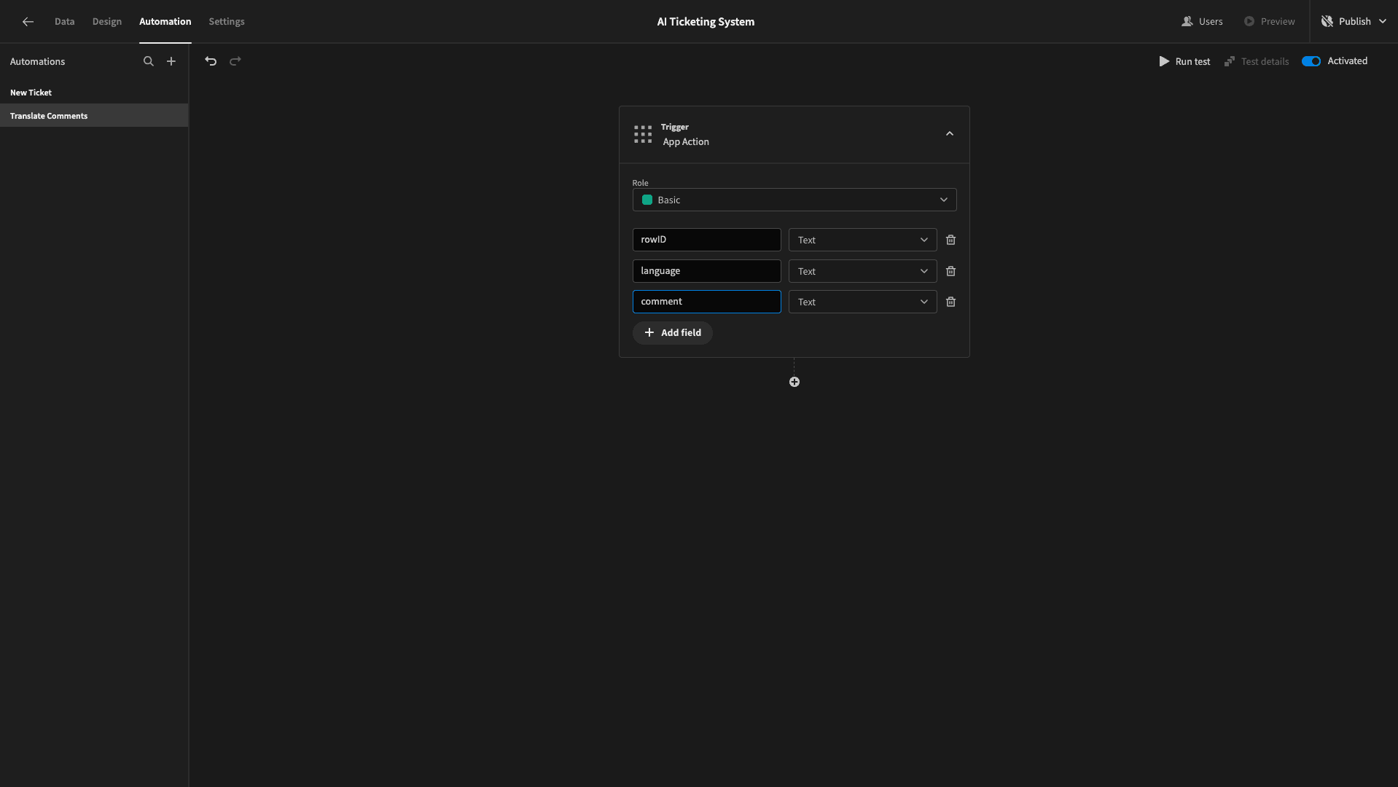Image resolution: width=1398 pixels, height=787 pixels.
Task: Open the type dropdown for the rowID field
Action: coord(862,240)
